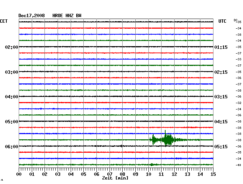Viewport: 243px width, 184px height.
Task: Click the 03:15 UTC time label
Action: click(x=221, y=97)
